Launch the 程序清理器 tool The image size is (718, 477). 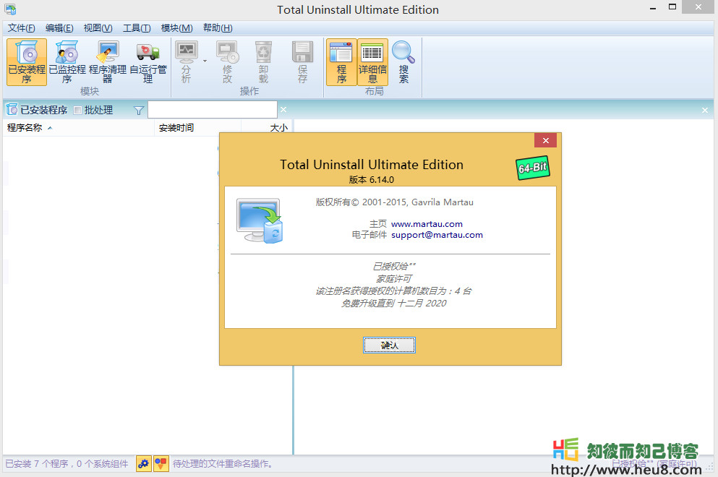107,61
